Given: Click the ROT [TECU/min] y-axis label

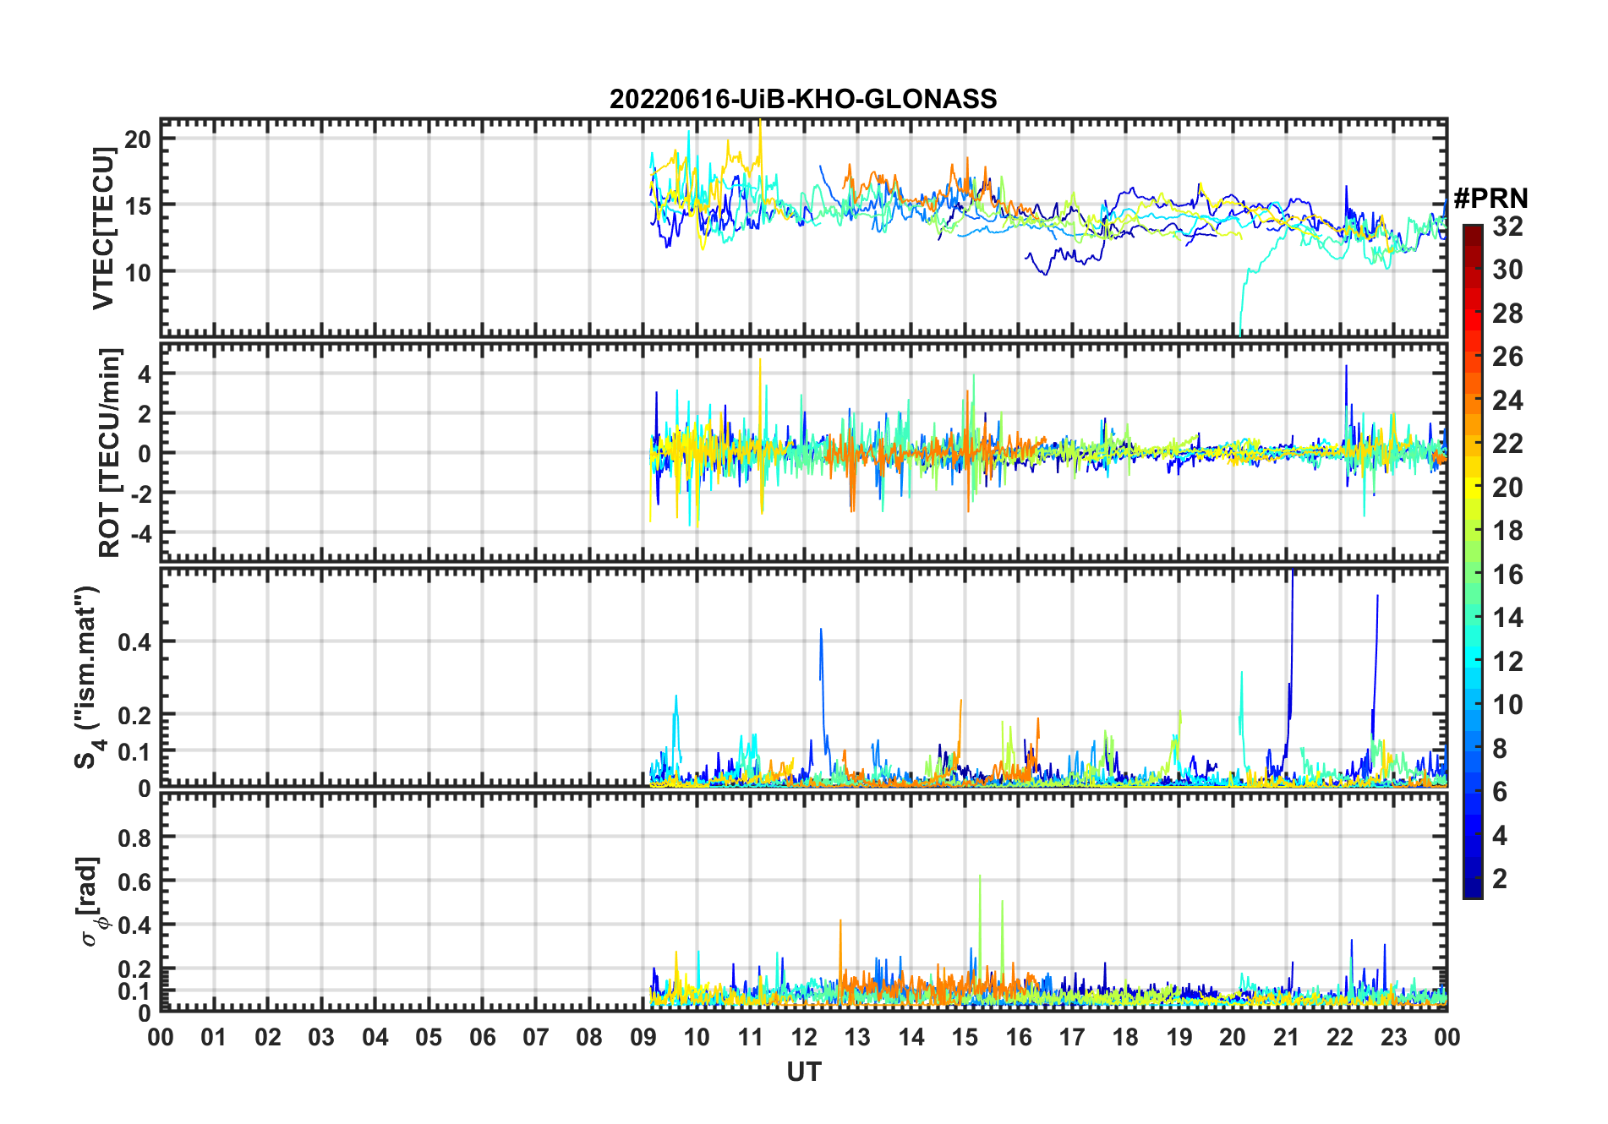Looking at the screenshot, I should [x=109, y=452].
